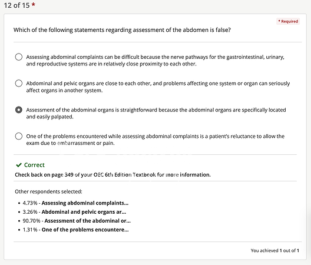
Task: Click the 1.31% One of the problems result
Action: pos(75,230)
